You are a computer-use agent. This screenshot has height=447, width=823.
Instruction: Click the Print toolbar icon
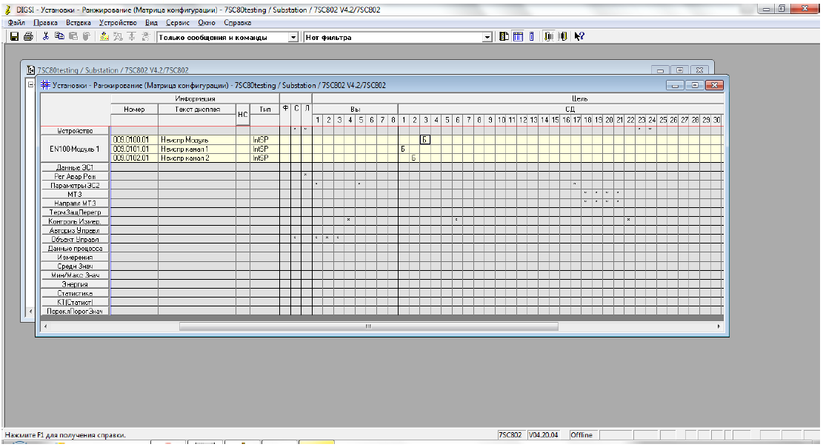click(x=28, y=36)
